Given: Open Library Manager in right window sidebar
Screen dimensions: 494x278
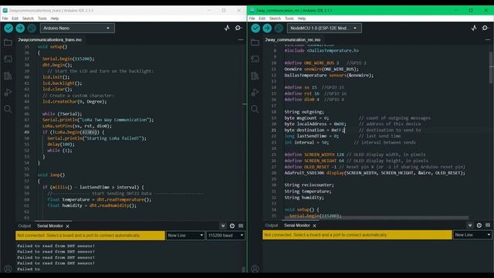Looking at the screenshot, I should pos(255,76).
